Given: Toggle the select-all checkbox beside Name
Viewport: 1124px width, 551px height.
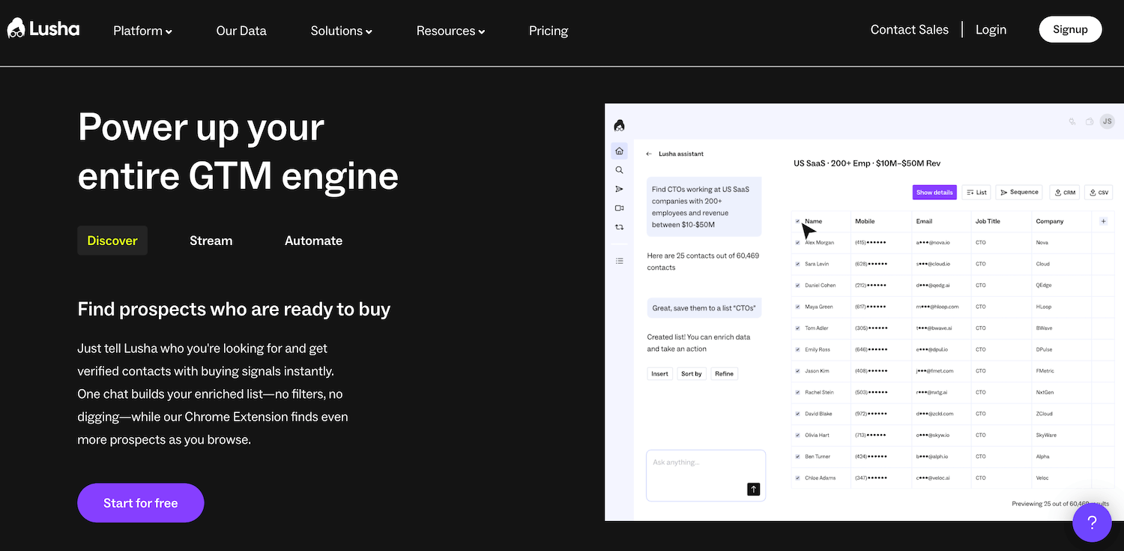Looking at the screenshot, I should (797, 221).
